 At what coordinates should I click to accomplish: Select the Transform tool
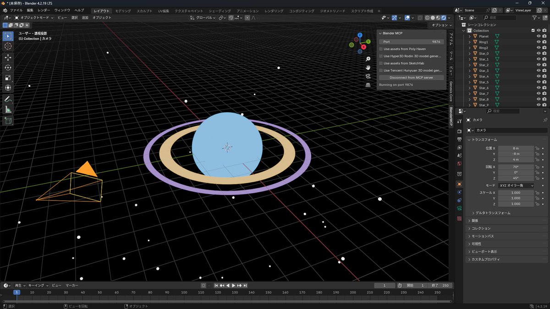pyautogui.click(x=8, y=87)
